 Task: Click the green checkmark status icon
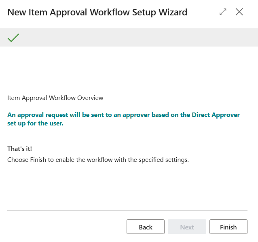pos(13,38)
